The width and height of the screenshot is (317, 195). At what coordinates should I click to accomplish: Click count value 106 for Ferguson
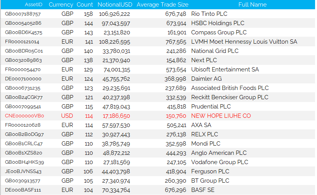pyautogui.click(x=88, y=172)
